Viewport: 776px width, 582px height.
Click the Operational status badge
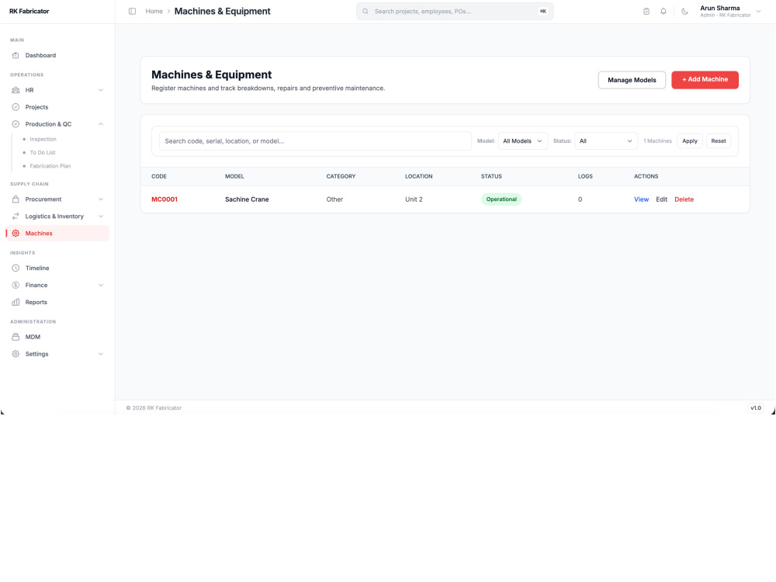tap(501, 199)
